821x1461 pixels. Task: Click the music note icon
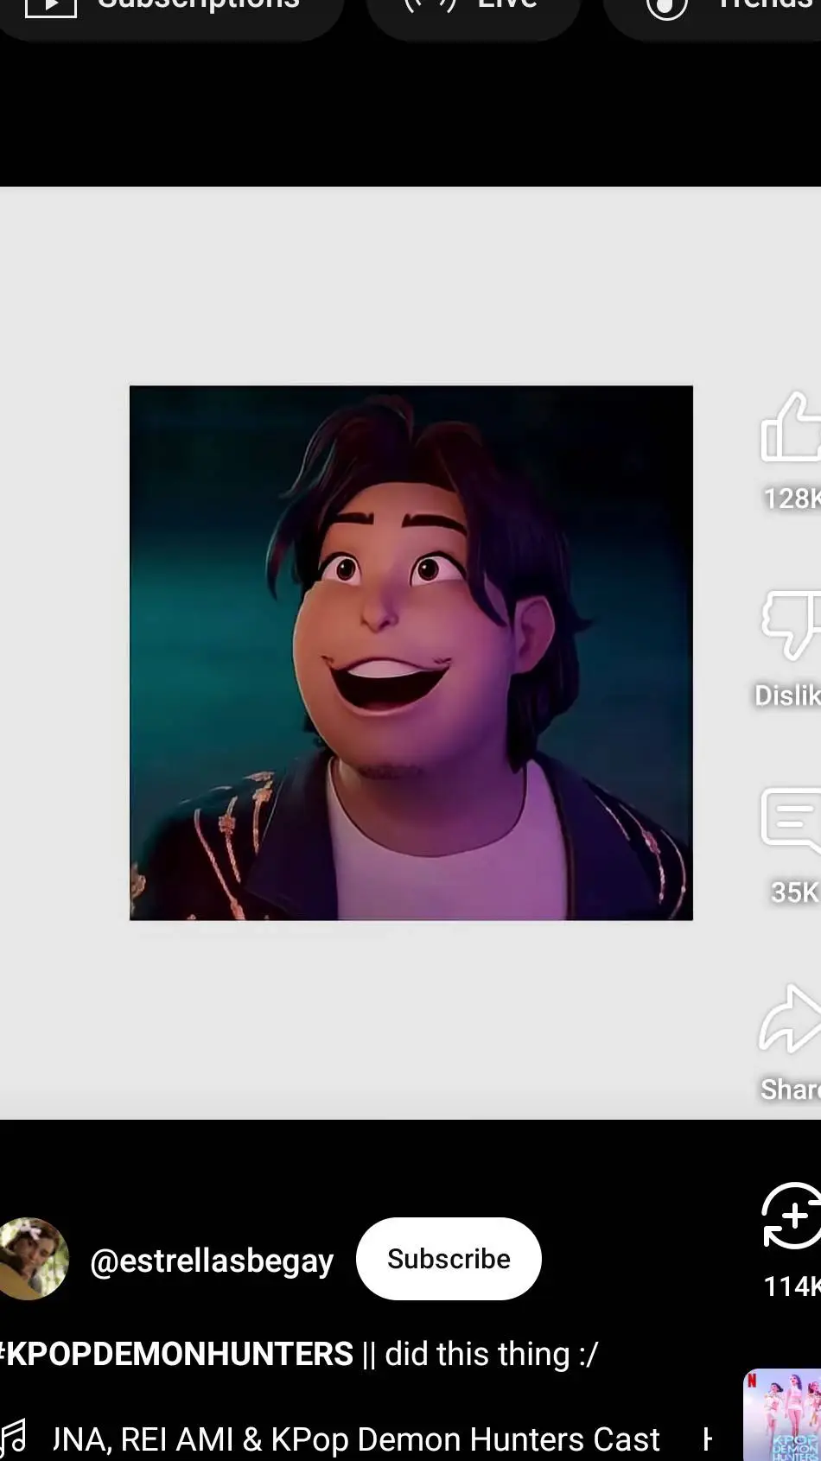tap(13, 1439)
